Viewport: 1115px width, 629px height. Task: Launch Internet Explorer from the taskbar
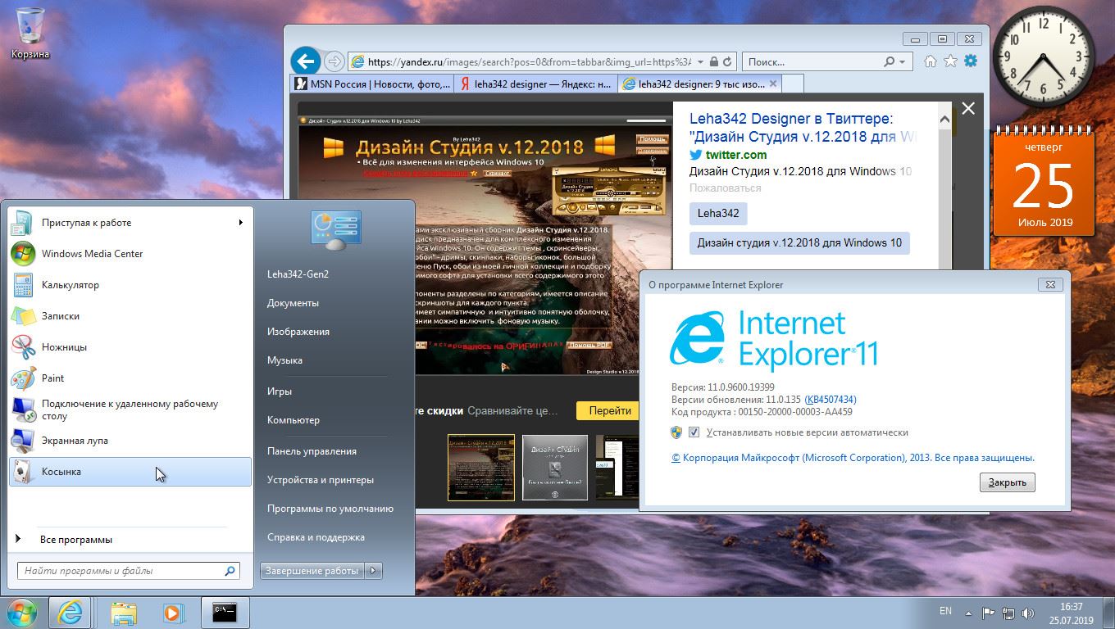(x=70, y=613)
